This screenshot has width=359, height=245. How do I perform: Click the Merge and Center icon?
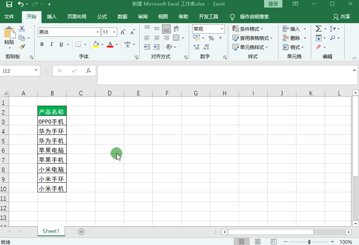coord(176,38)
